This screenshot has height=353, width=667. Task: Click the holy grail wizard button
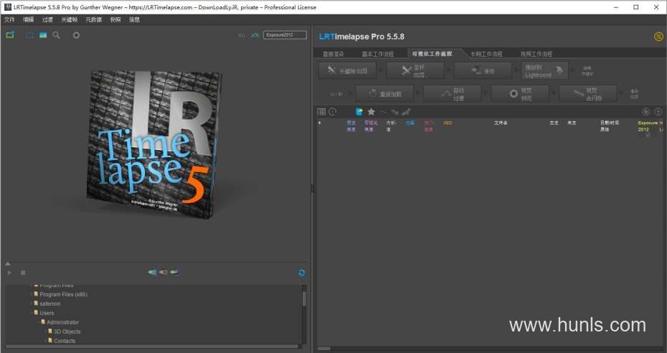[x=415, y=70]
